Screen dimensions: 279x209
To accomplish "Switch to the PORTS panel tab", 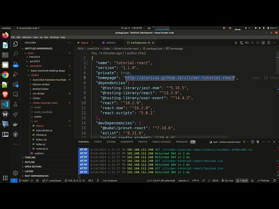I will (98, 142).
